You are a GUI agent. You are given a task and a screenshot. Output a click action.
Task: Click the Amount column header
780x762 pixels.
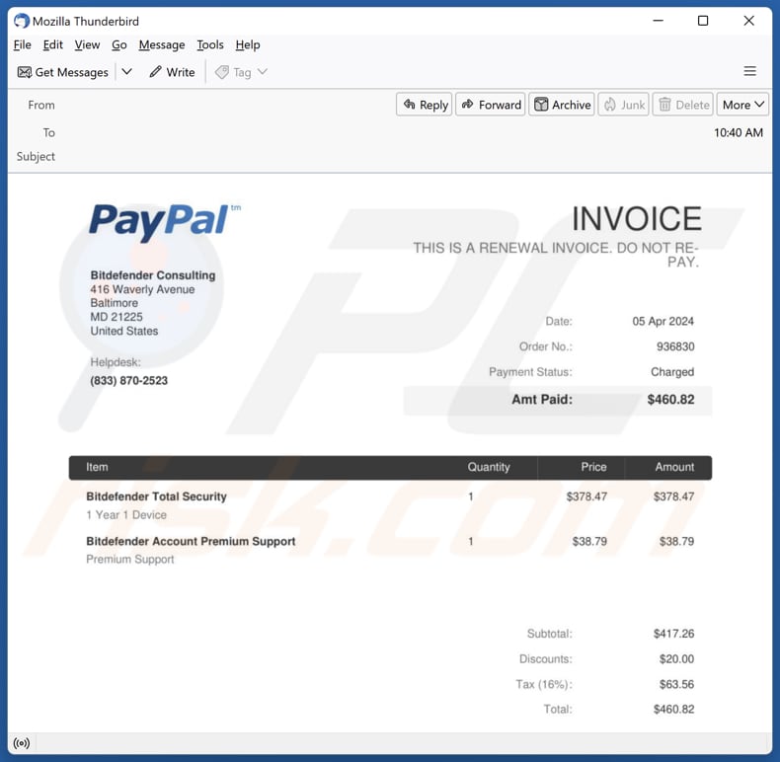[674, 467]
